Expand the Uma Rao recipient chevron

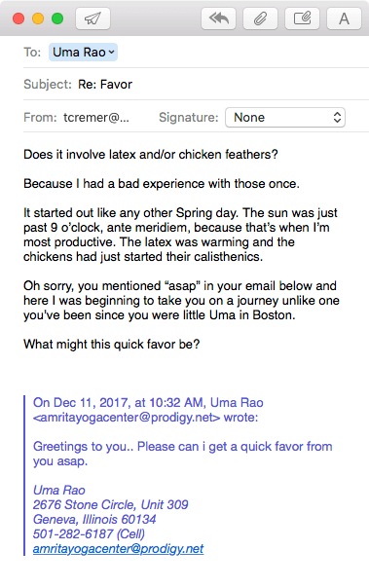click(112, 53)
